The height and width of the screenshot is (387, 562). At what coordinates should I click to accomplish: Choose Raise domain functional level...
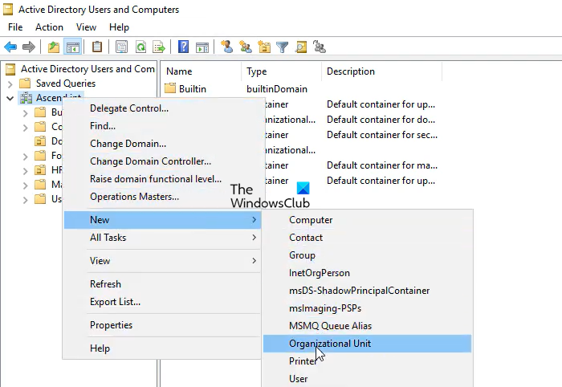(x=162, y=179)
